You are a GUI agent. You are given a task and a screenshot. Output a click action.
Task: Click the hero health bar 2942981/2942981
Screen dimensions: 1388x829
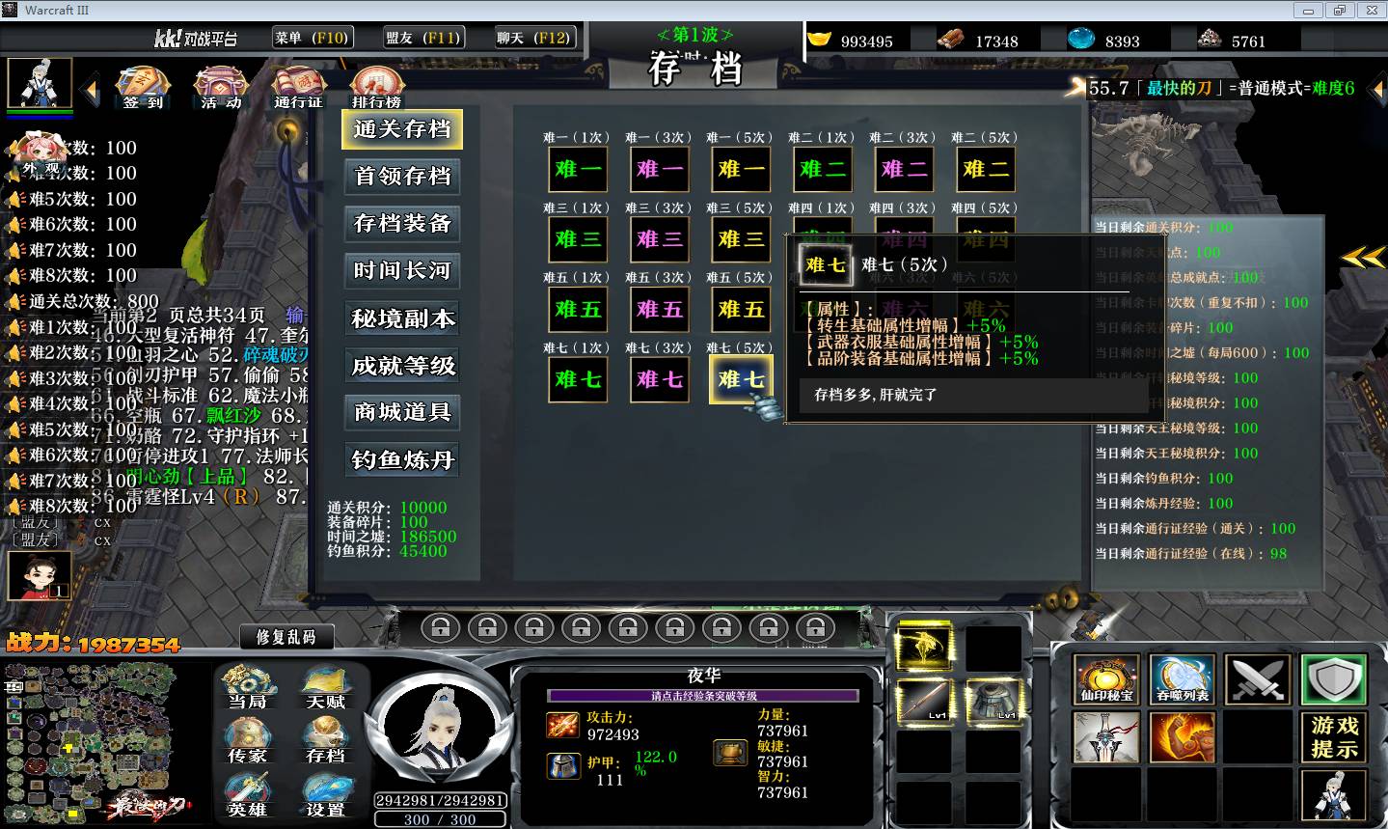[440, 800]
